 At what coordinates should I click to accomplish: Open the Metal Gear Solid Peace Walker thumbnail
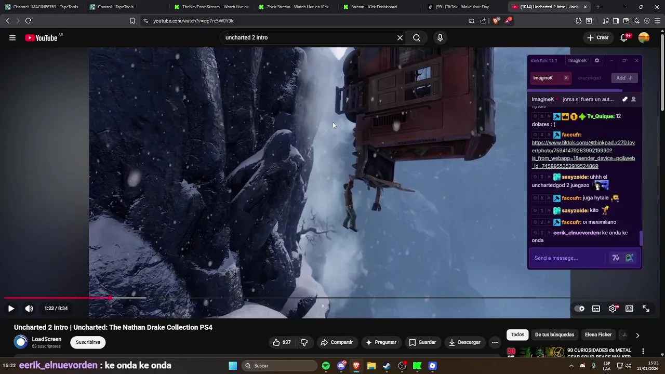[x=535, y=352]
